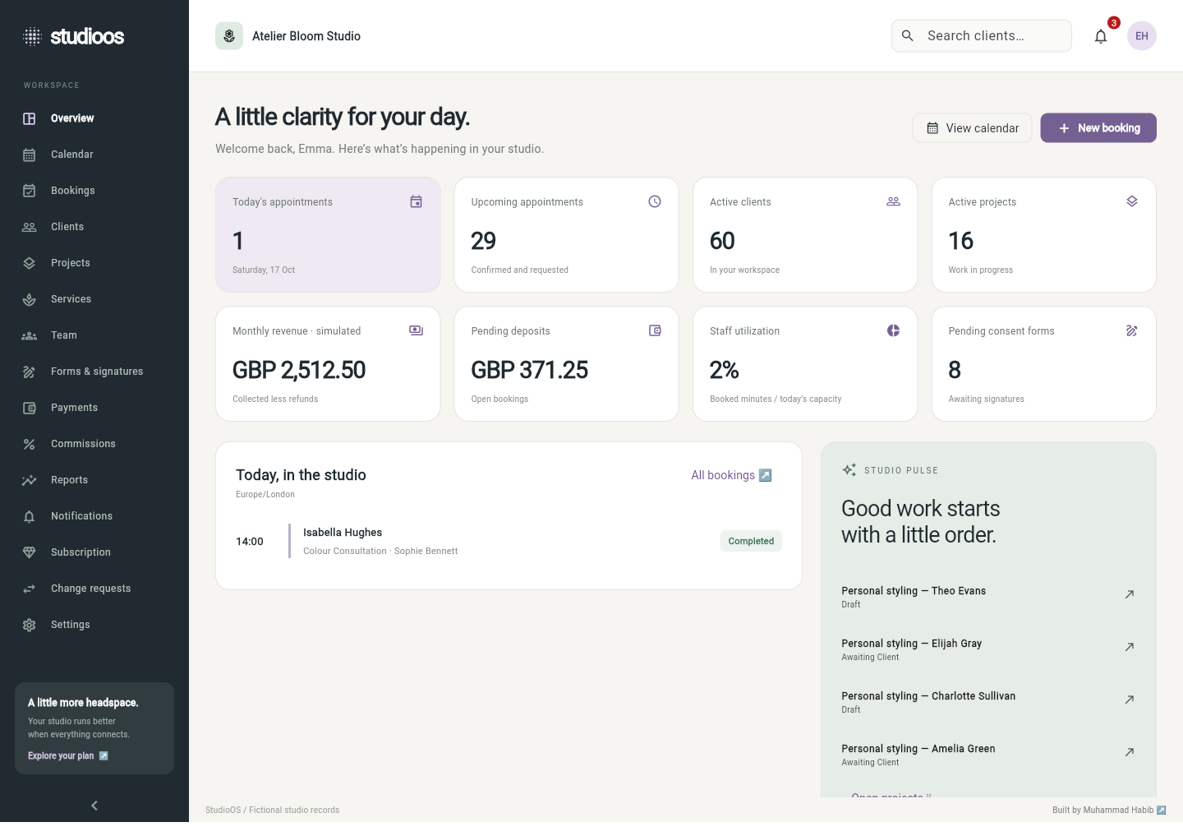The width and height of the screenshot is (1183, 836).
Task: Click the 14:00 appointment time
Action: coord(250,542)
